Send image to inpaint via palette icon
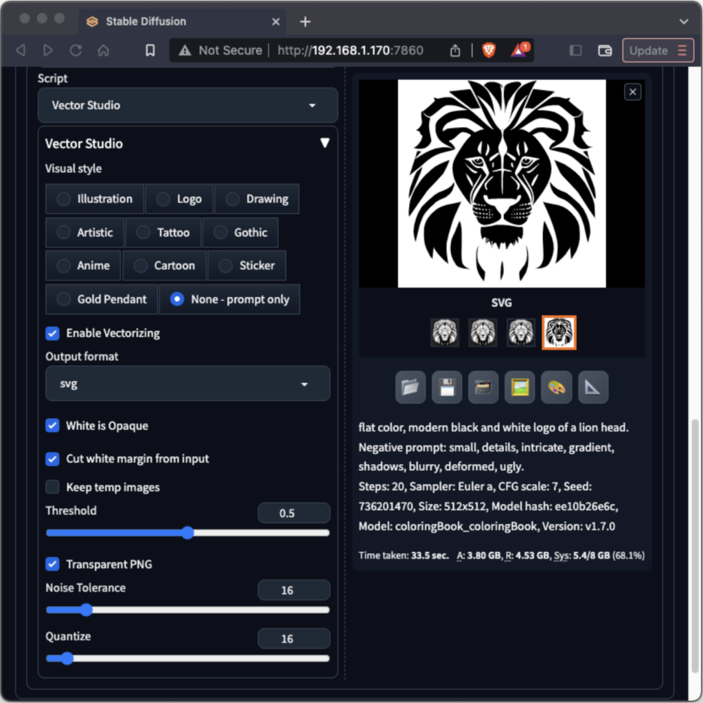This screenshot has height=703, width=703. coord(556,387)
